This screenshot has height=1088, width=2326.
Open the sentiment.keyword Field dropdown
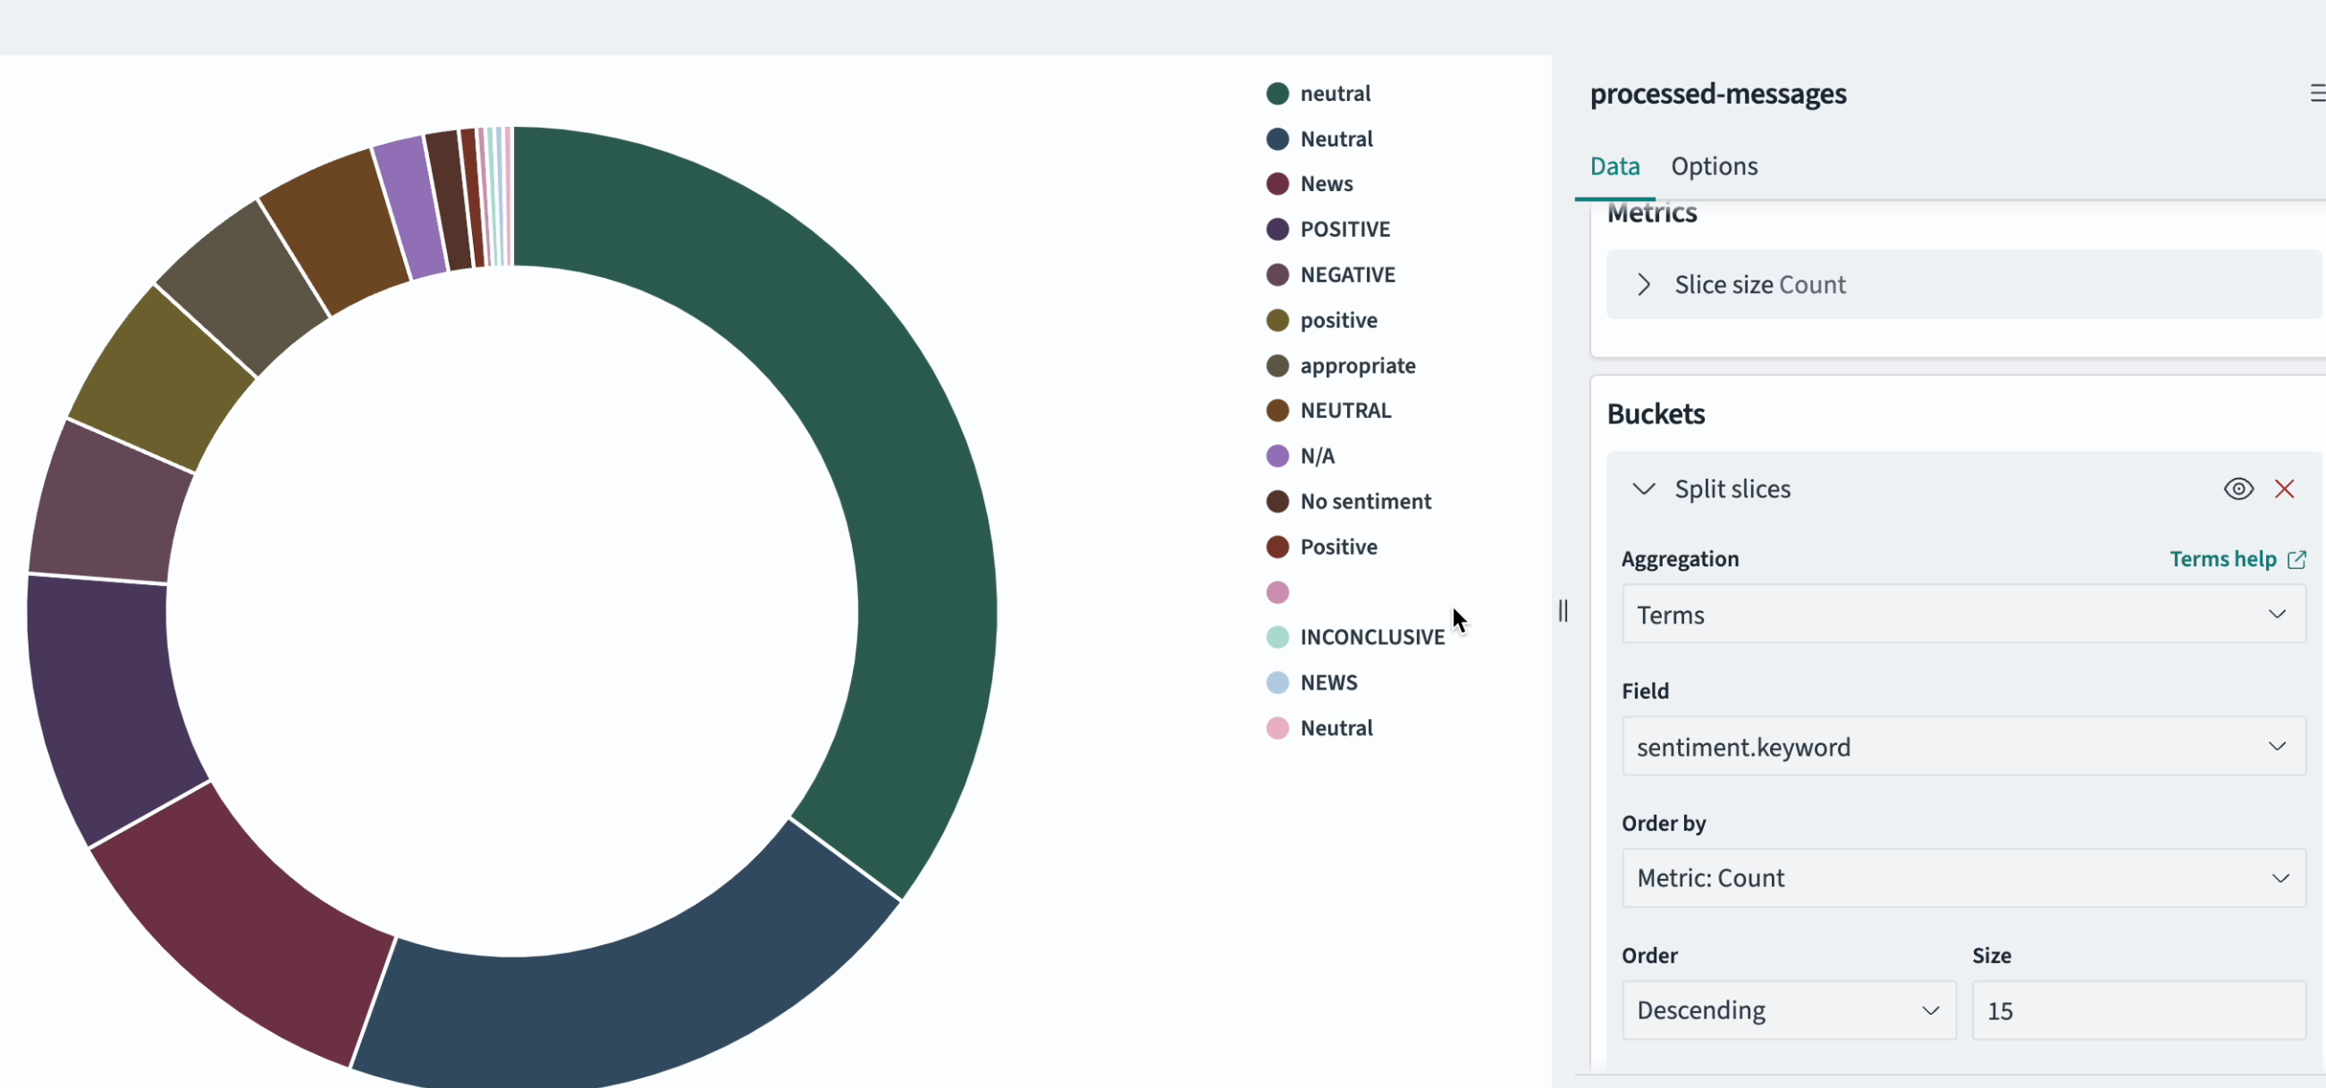(1963, 746)
